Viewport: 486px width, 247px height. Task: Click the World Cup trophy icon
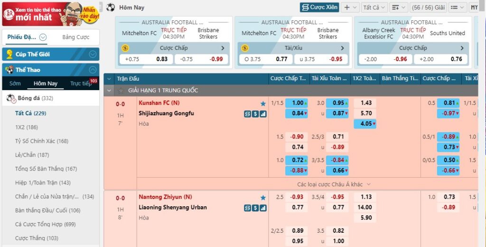point(9,54)
